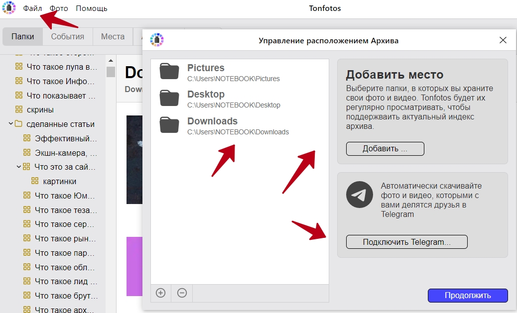
Task: Select Что такое сер… album
Action: point(65,224)
